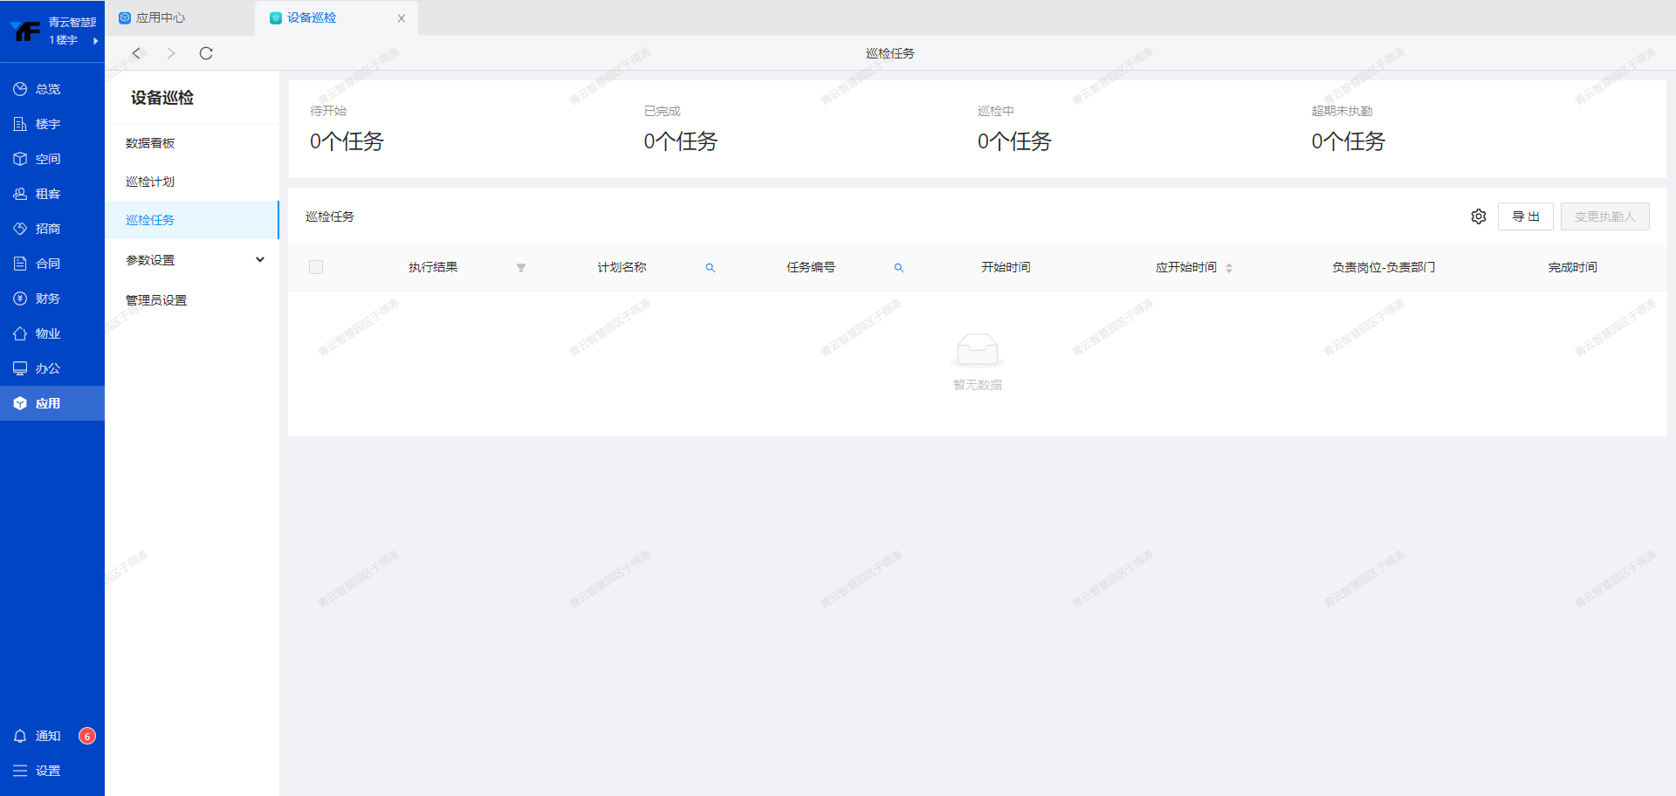The width and height of the screenshot is (1676, 796).
Task: Open 数据看板 in the side menu
Action: pos(150,143)
